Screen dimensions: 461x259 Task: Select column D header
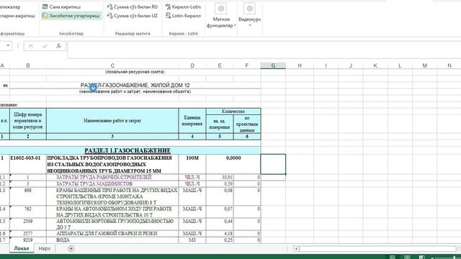[192, 65]
